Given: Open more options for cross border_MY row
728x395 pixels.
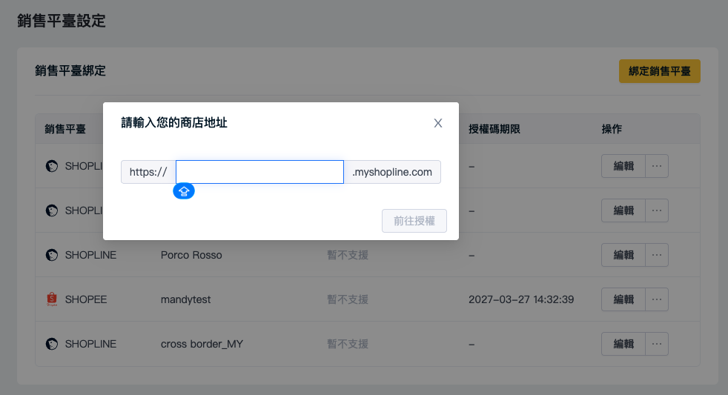Looking at the screenshot, I should click(x=657, y=344).
